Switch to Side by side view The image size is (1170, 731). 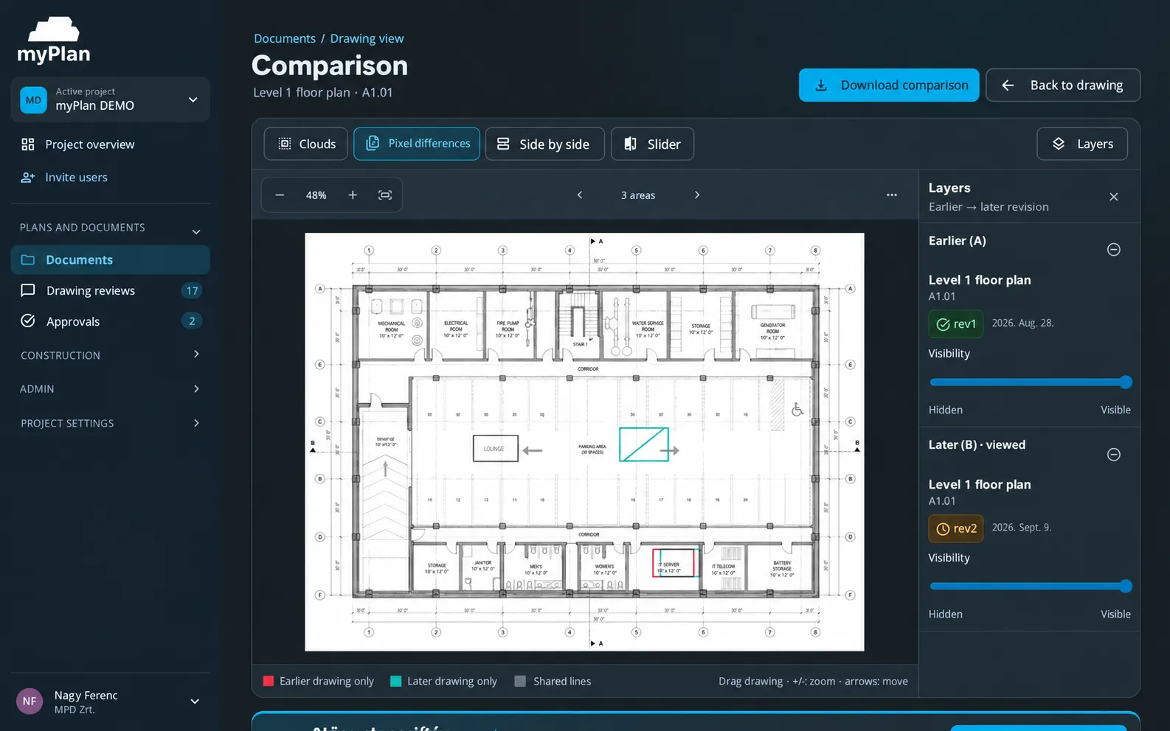pos(545,144)
